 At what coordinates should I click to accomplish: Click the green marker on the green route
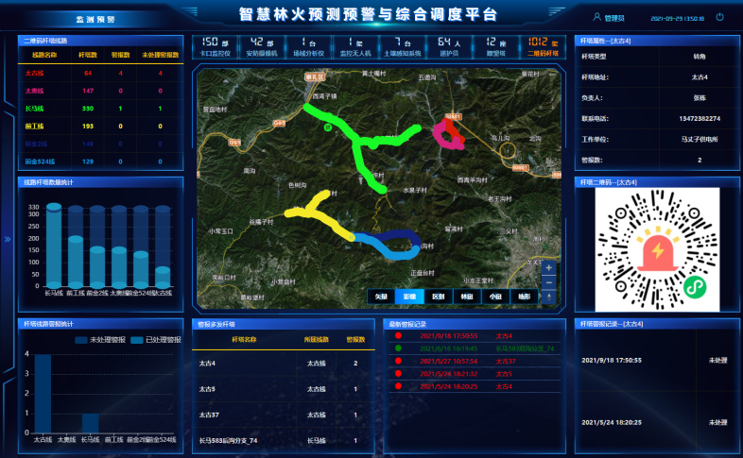(x=327, y=127)
